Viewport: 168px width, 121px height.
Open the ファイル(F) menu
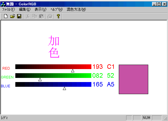(9, 9)
